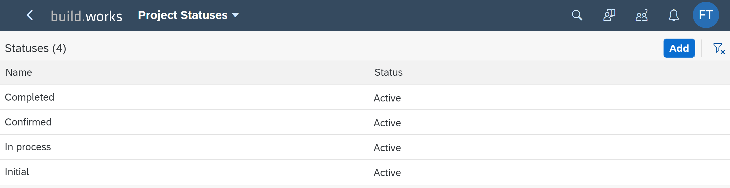
Task: Click Active status of Completed row
Action: point(387,98)
